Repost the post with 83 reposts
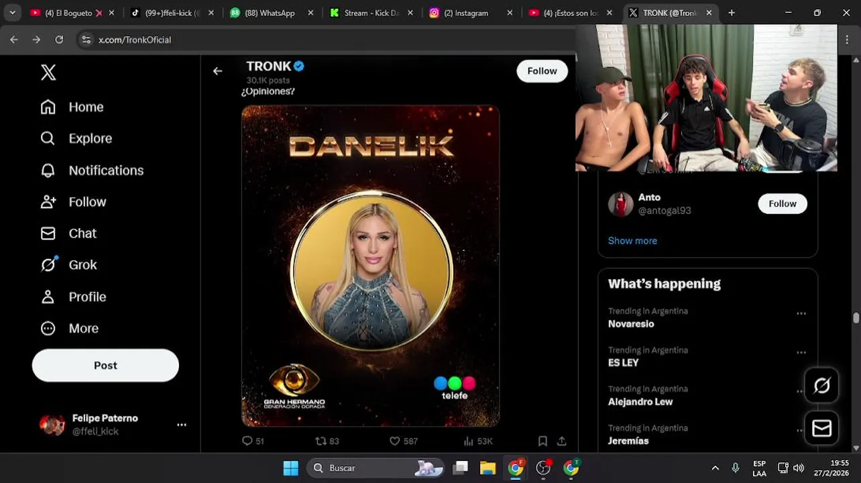This screenshot has width=861, height=483. [x=327, y=441]
